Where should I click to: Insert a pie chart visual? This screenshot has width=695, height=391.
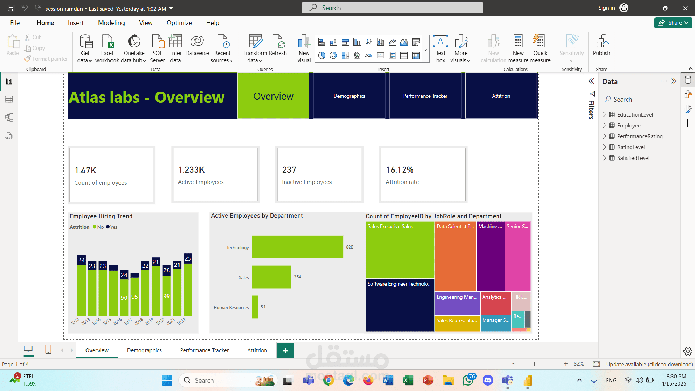321,55
